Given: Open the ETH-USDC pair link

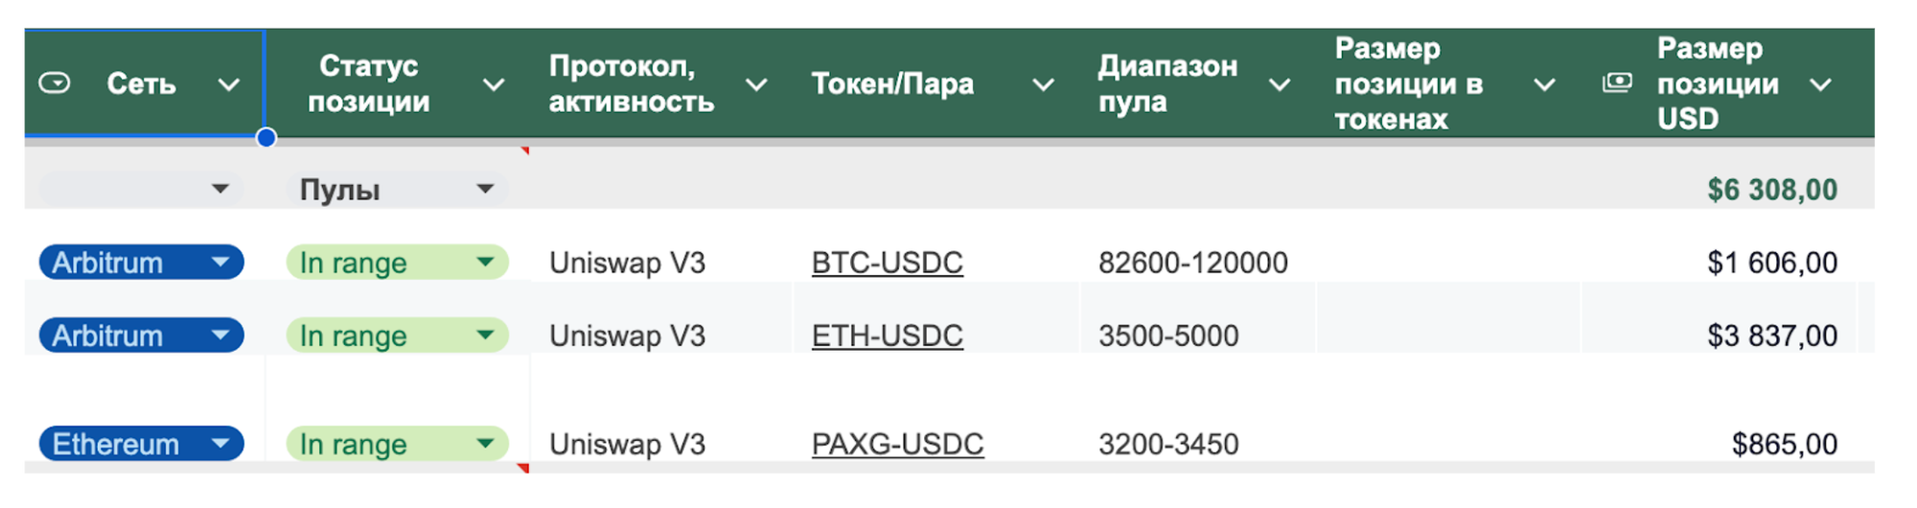Looking at the screenshot, I should click(887, 335).
